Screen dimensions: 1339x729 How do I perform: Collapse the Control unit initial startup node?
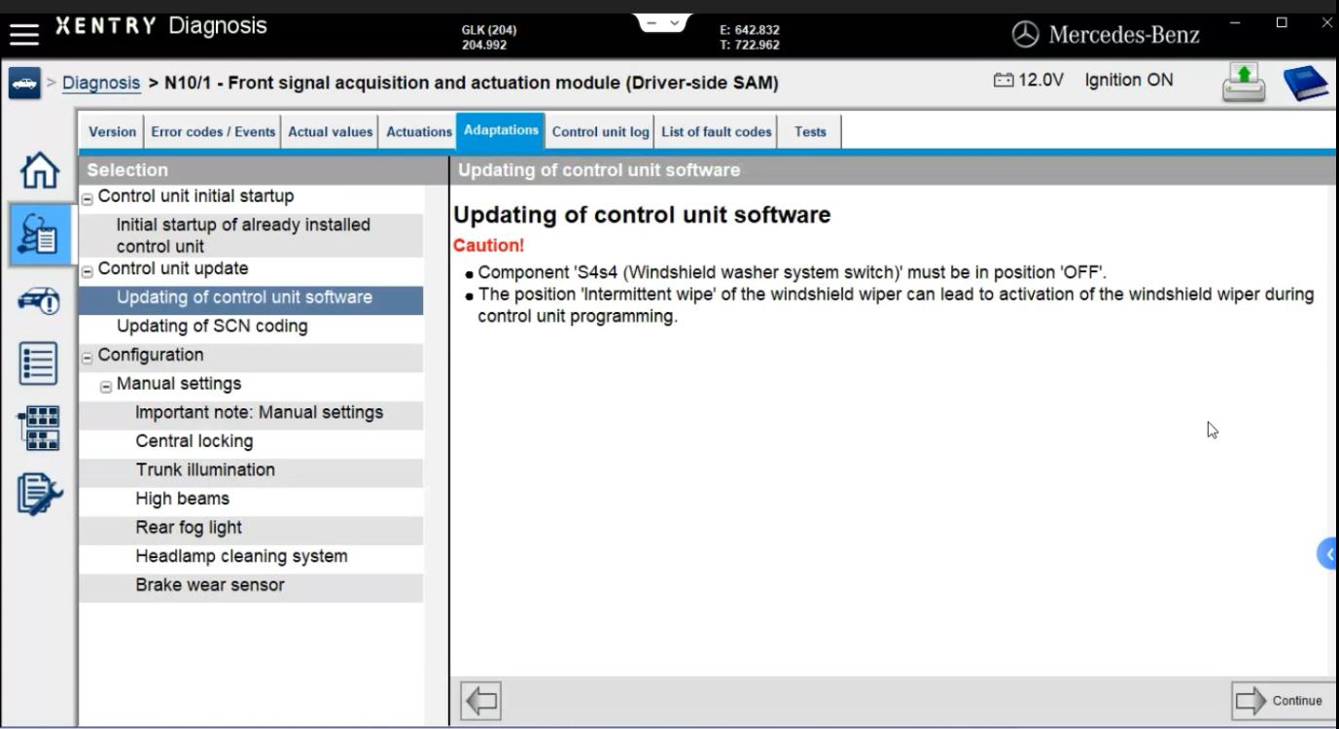point(87,198)
